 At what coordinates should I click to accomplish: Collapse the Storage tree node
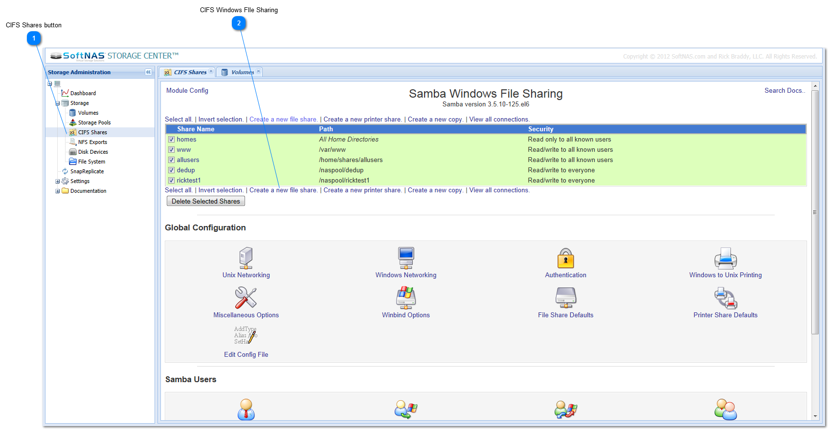tap(57, 103)
